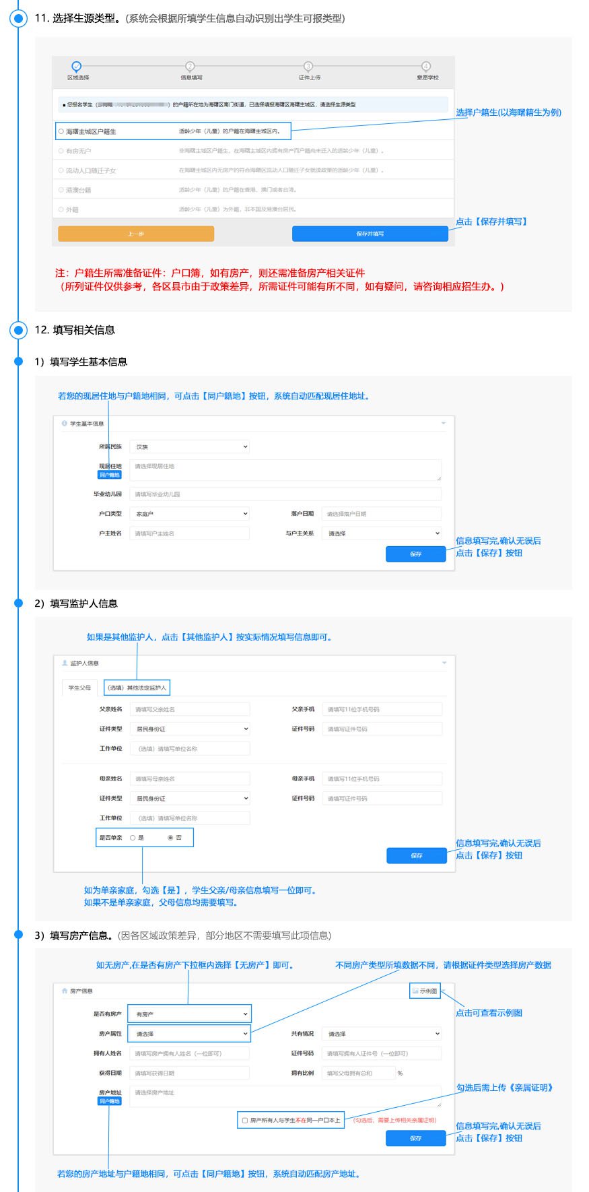This screenshot has width=589, height=1192.
Task: Click the 毕业幼儿园 input field
Action: click(x=287, y=494)
